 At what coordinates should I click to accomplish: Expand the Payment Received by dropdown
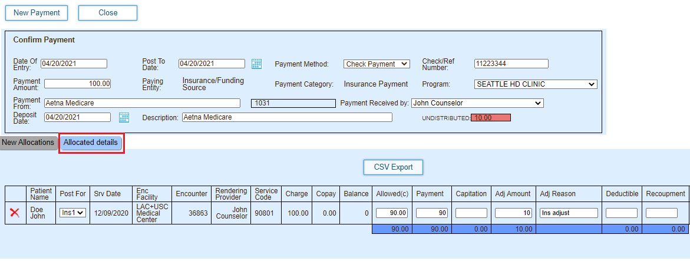point(477,103)
